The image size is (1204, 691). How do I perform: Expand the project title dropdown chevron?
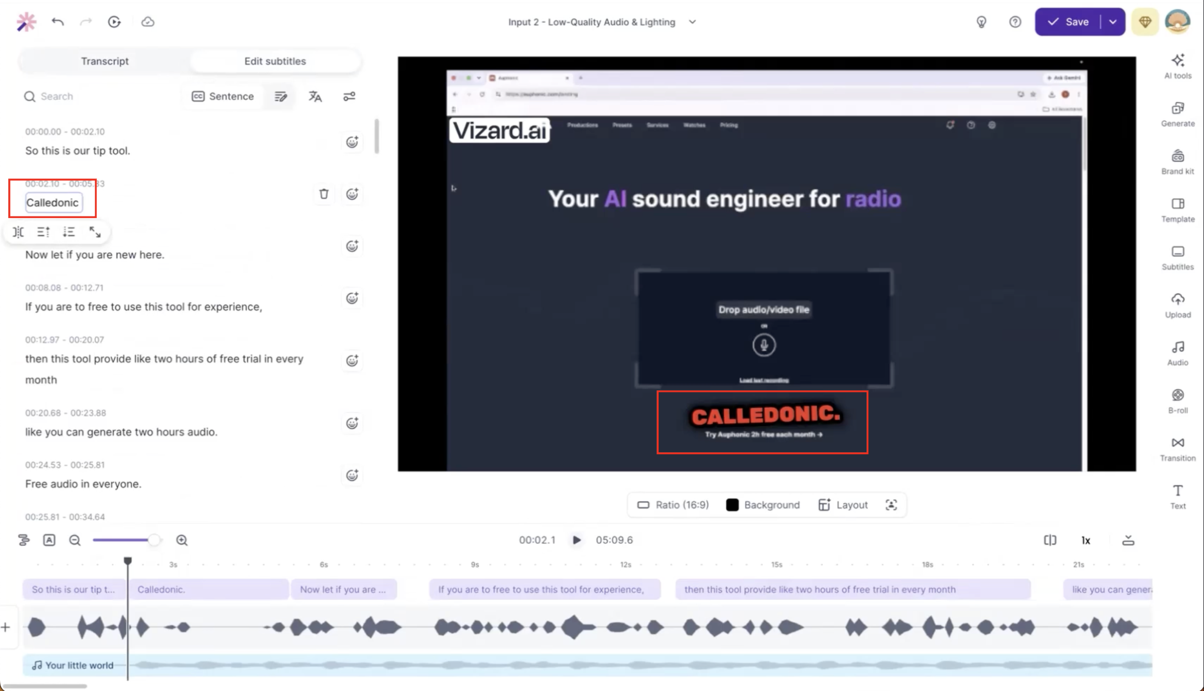[x=692, y=22]
